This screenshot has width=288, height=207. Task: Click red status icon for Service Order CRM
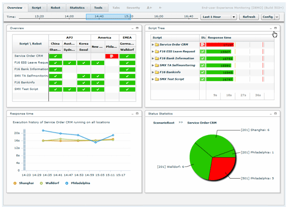point(203,45)
